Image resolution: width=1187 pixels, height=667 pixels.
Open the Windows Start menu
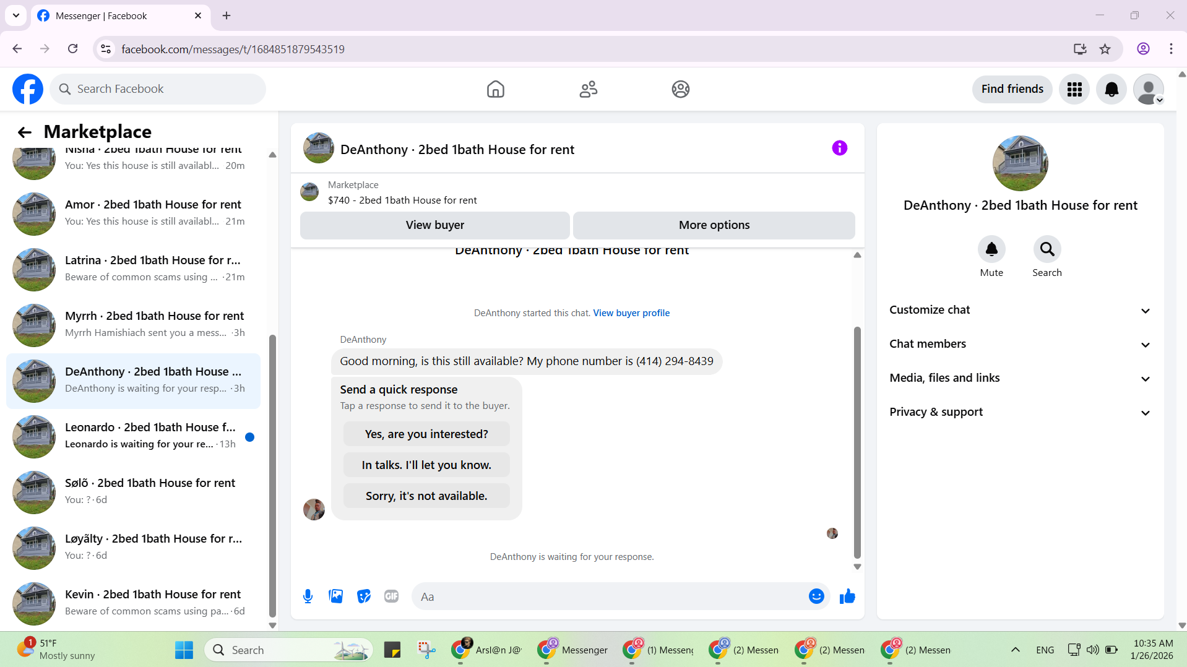184,650
